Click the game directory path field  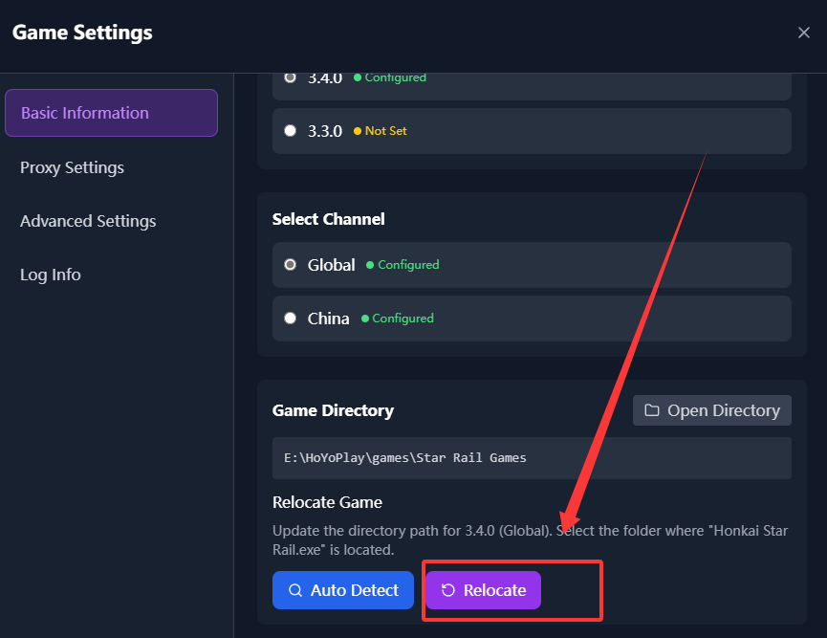pyautogui.click(x=532, y=458)
